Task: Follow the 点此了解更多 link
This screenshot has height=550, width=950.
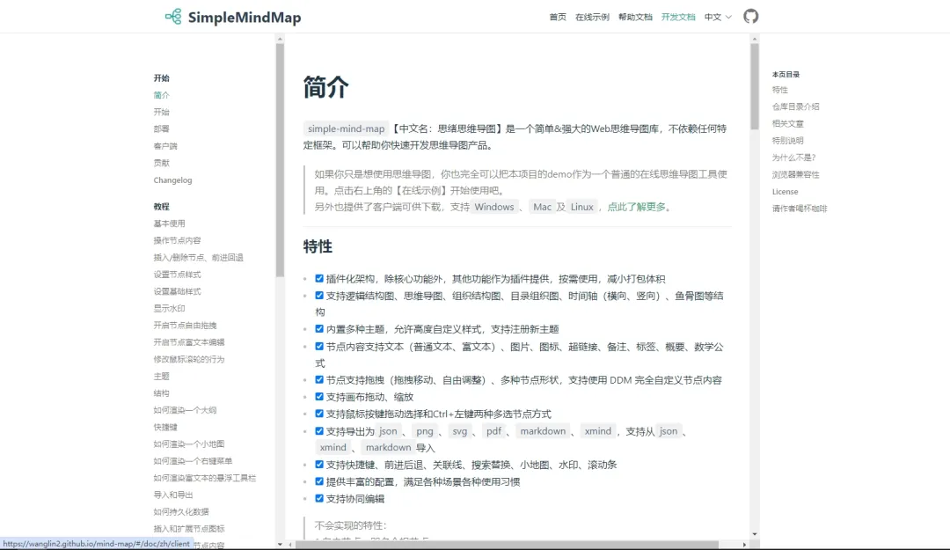Action: coord(636,207)
